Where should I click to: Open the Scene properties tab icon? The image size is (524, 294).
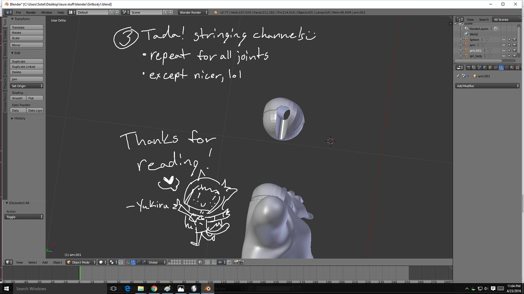coord(479,68)
